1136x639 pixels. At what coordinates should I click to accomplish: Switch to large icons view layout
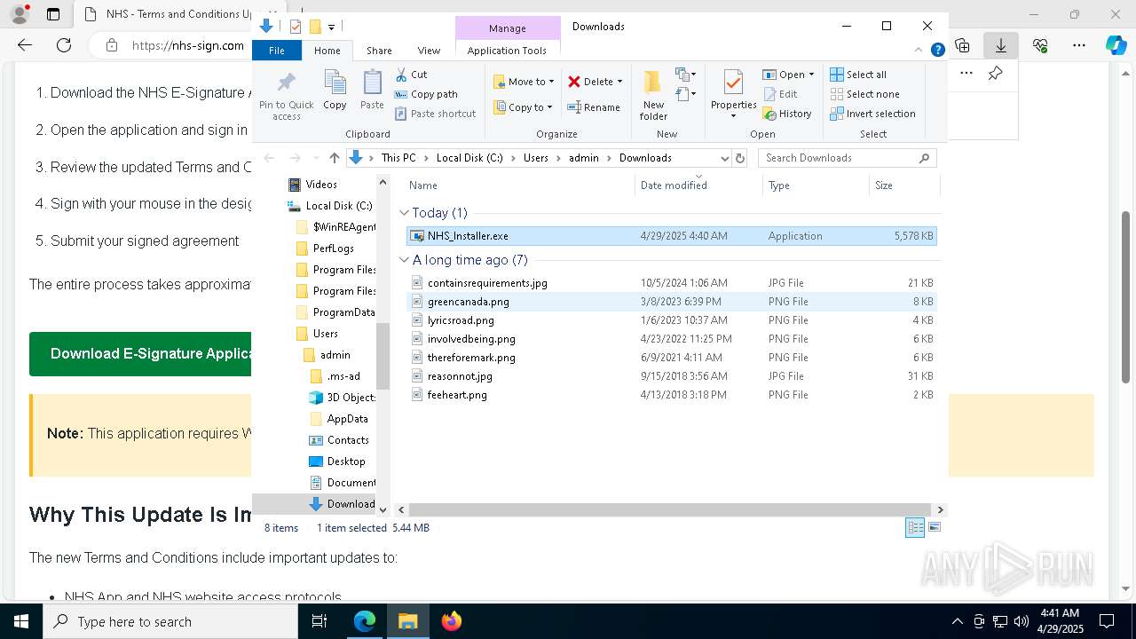(934, 527)
